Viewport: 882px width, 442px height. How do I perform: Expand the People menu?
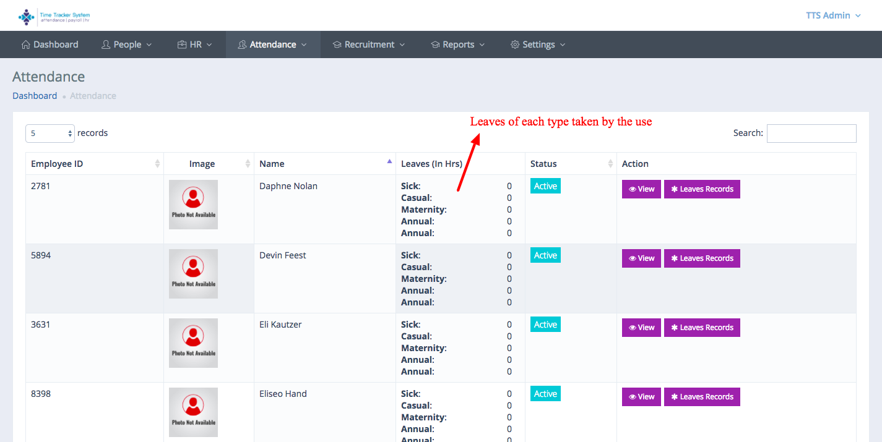pos(126,45)
